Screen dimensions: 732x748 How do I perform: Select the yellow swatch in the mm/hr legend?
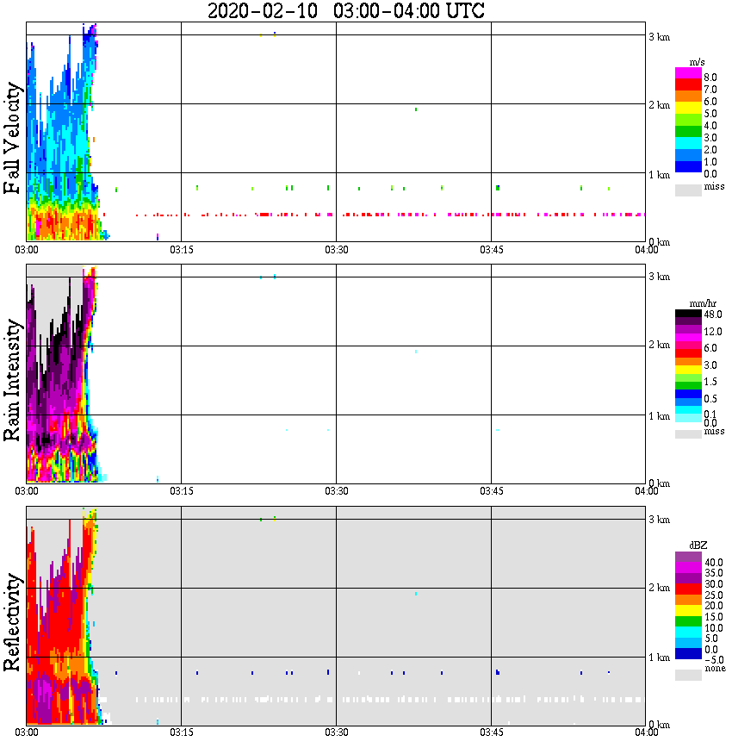[x=688, y=369]
